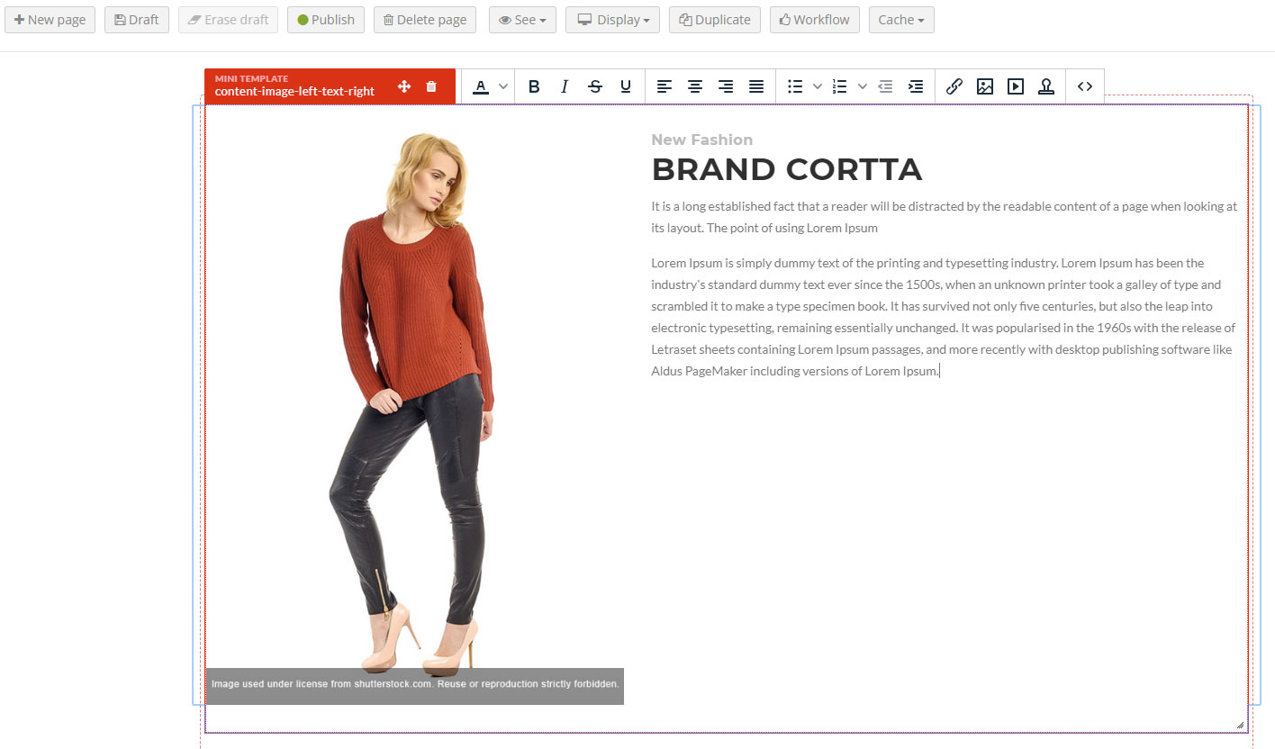Toggle underline formatting

[626, 86]
